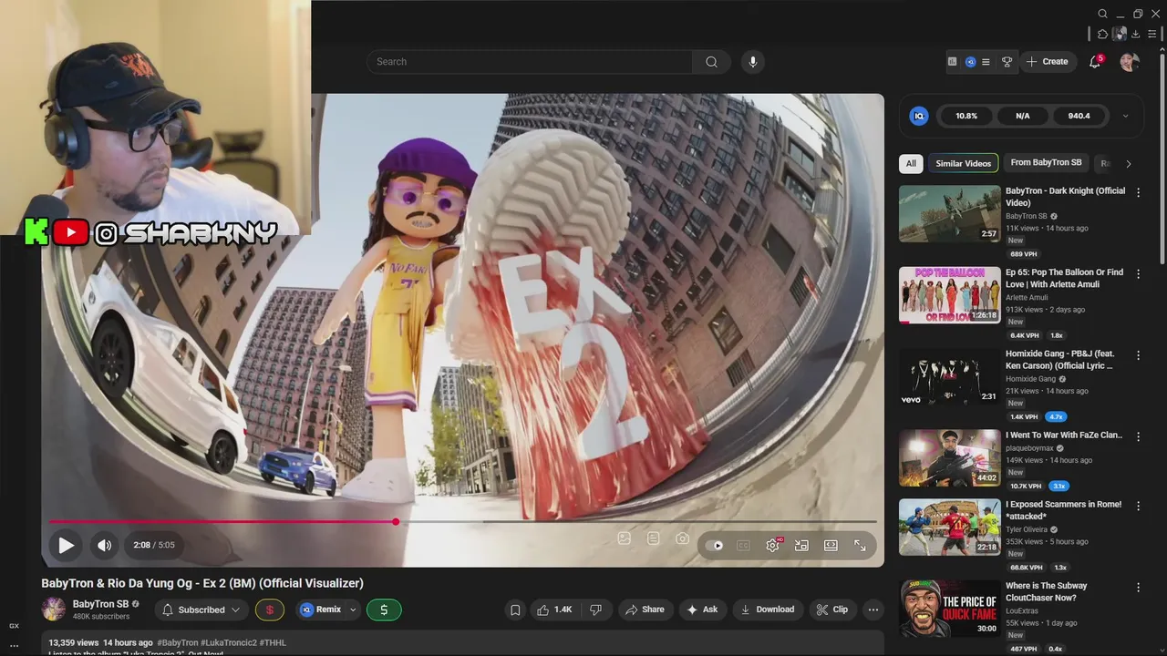1167x656 pixels.
Task: Click the transcript notes icon on the player
Action: tap(653, 538)
